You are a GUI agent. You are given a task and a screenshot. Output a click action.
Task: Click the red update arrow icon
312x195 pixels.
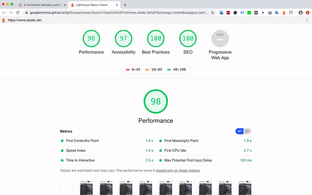click(307, 12)
